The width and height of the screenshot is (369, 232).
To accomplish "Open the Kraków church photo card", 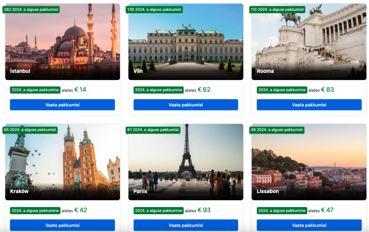I will (x=63, y=162).
